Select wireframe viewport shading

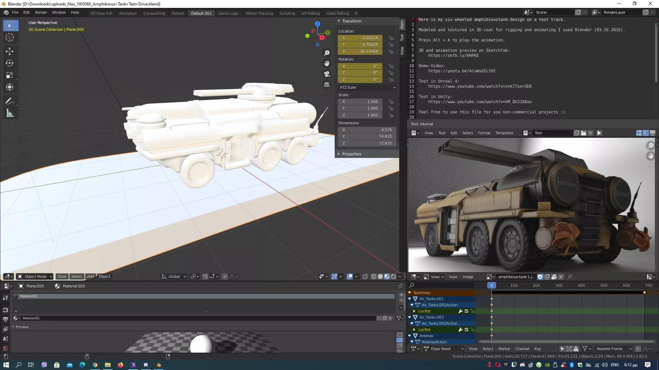click(373, 276)
